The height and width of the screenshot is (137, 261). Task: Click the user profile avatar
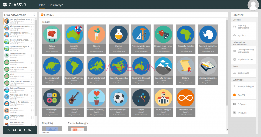(x=253, y=5)
